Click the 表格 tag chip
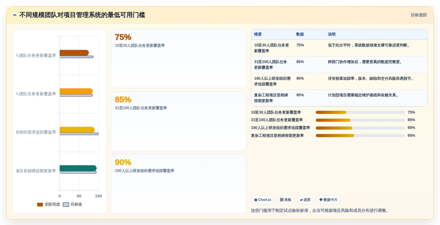 point(286,200)
